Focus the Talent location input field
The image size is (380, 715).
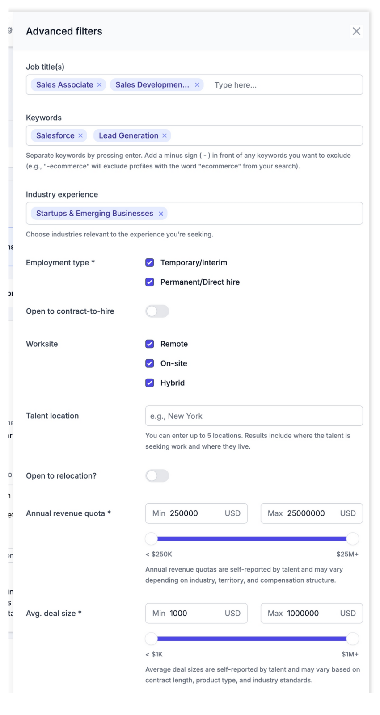[x=253, y=416]
